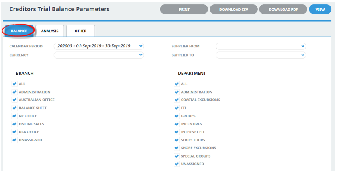Toggle the USA OFFICE checkbox

(x=14, y=132)
